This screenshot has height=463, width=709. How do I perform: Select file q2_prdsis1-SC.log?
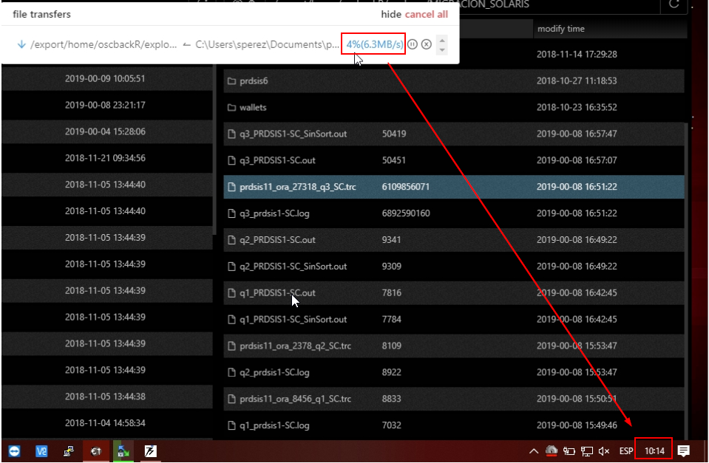tap(453, 372)
